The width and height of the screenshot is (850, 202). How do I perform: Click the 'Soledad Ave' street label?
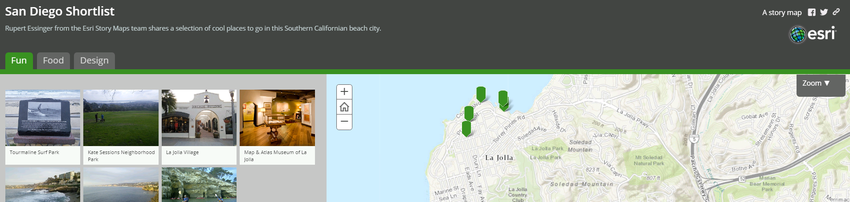(x=532, y=133)
